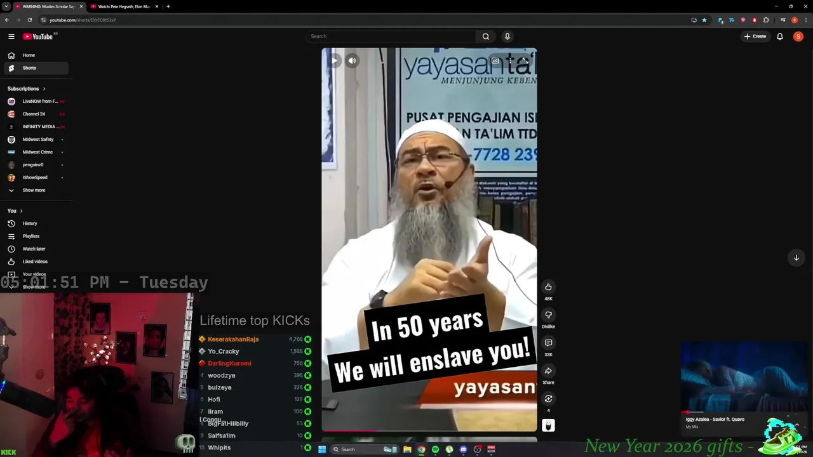Open Liked videos list
The width and height of the screenshot is (813, 457).
(x=35, y=262)
